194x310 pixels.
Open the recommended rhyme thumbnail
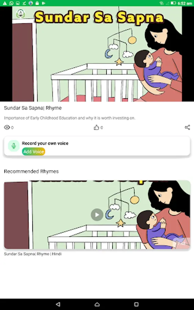pos(97,215)
